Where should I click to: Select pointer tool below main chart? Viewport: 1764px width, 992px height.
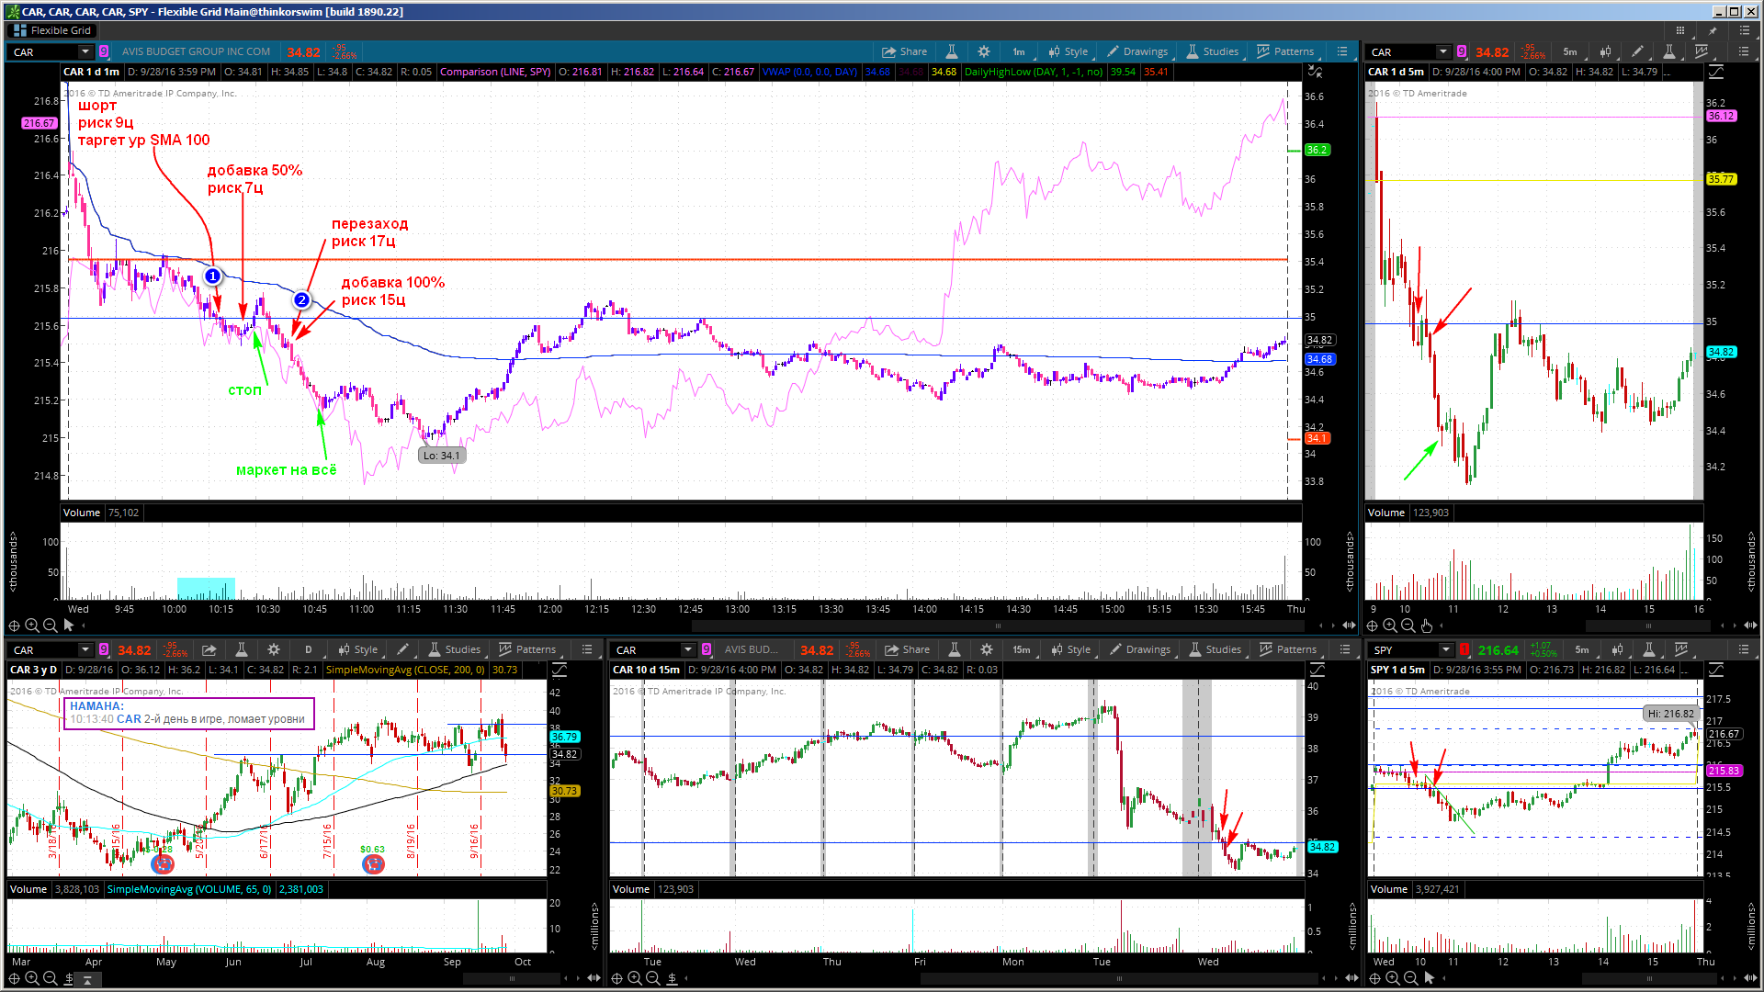[69, 626]
